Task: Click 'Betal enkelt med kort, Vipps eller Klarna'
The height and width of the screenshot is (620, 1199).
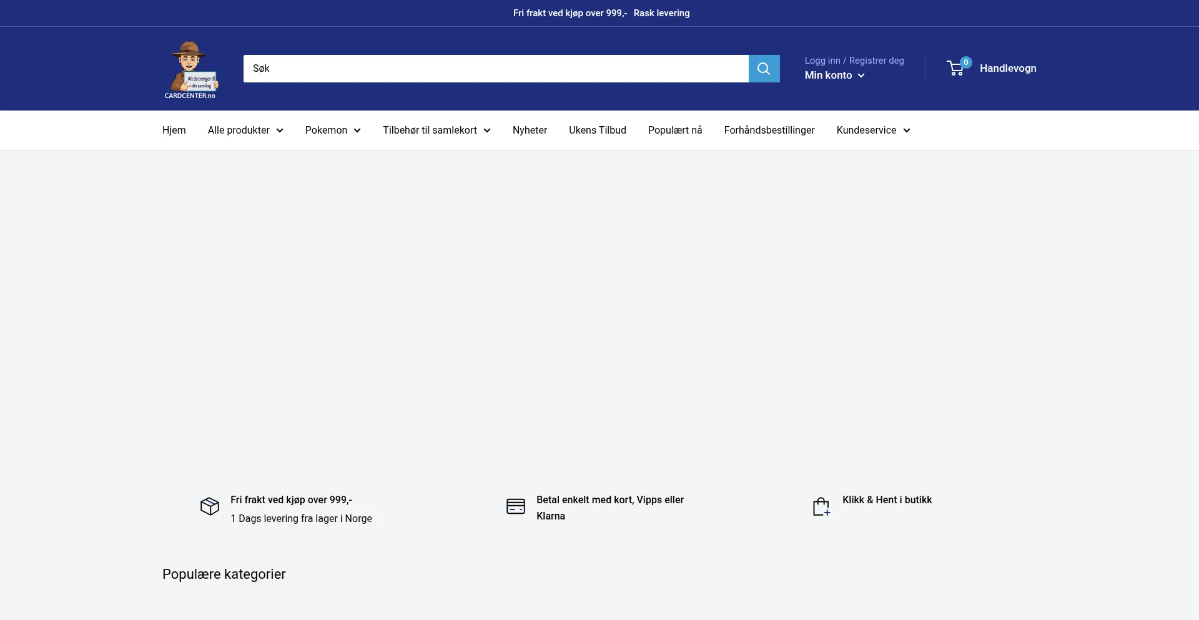Action: click(x=610, y=508)
